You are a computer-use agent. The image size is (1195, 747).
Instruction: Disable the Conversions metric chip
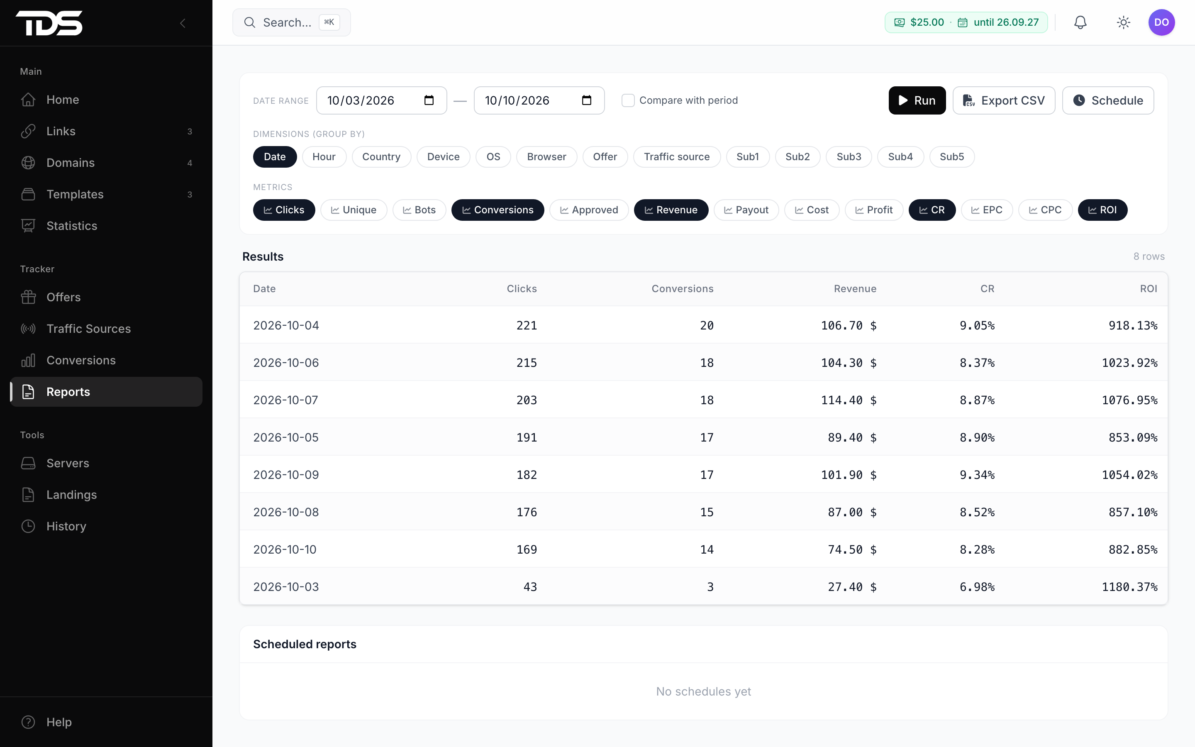coord(498,210)
